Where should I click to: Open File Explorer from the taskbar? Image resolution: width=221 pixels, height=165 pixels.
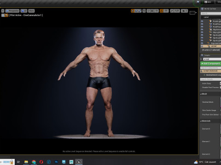(26, 162)
